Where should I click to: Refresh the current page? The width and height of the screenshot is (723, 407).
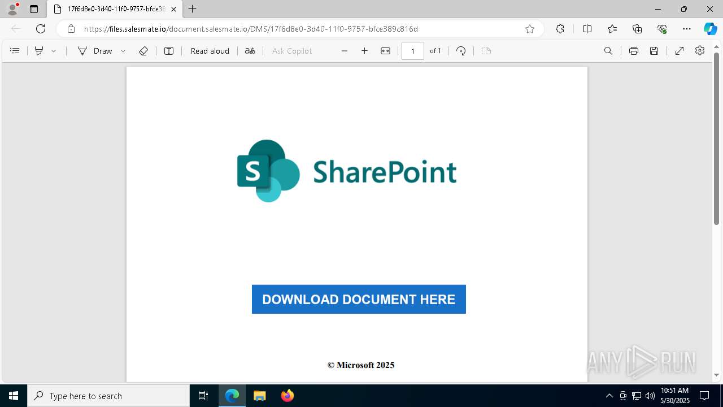coord(41,29)
